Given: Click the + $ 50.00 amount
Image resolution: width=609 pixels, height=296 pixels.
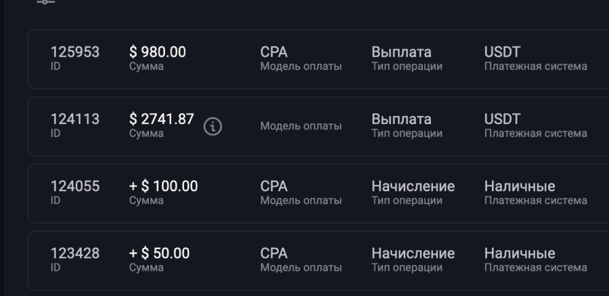Looking at the screenshot, I should [x=159, y=253].
